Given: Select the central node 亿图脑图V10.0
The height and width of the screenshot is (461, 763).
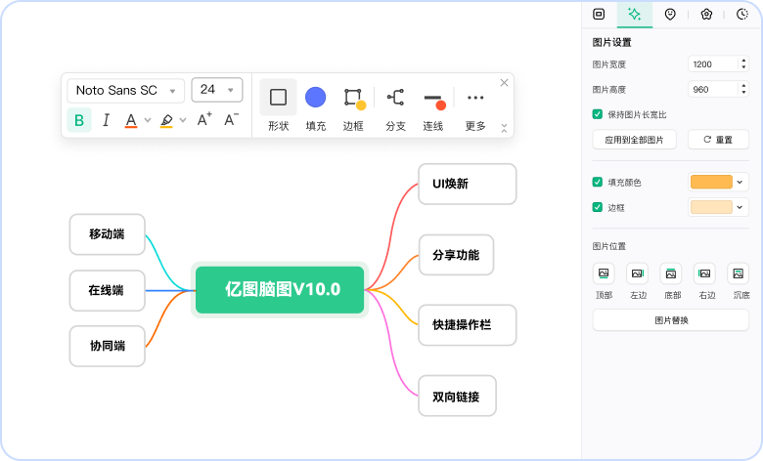Looking at the screenshot, I should click(280, 289).
